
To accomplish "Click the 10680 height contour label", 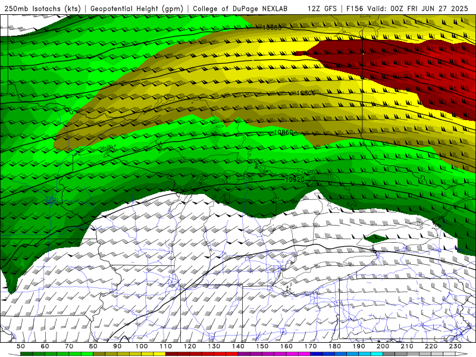I will pos(272,27).
